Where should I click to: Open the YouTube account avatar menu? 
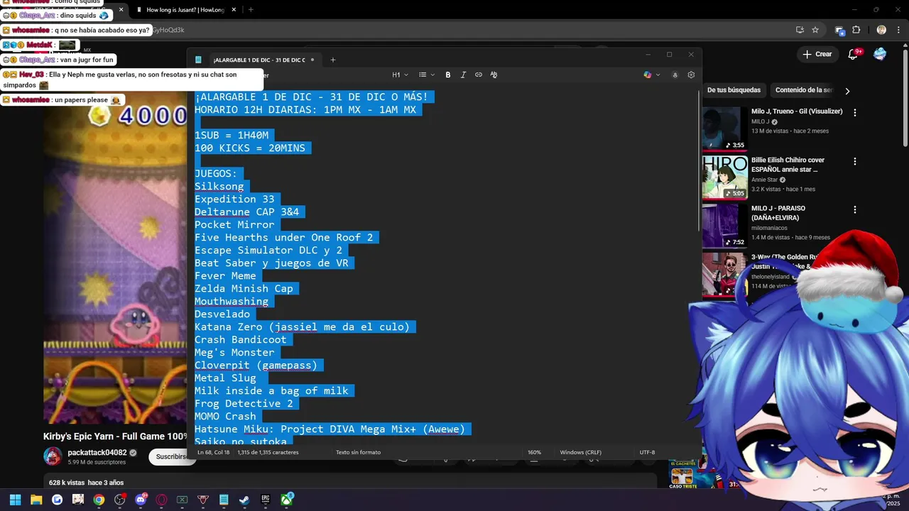coord(881,54)
